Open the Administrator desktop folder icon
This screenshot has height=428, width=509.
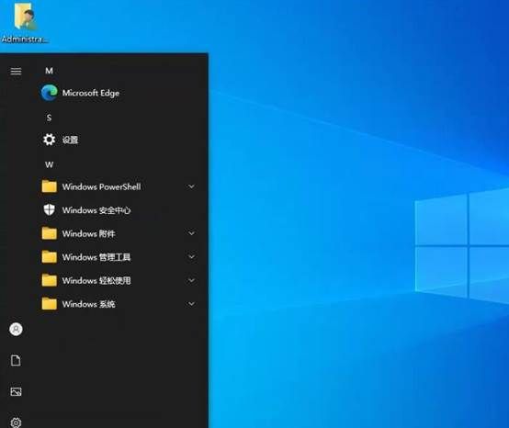pos(25,17)
